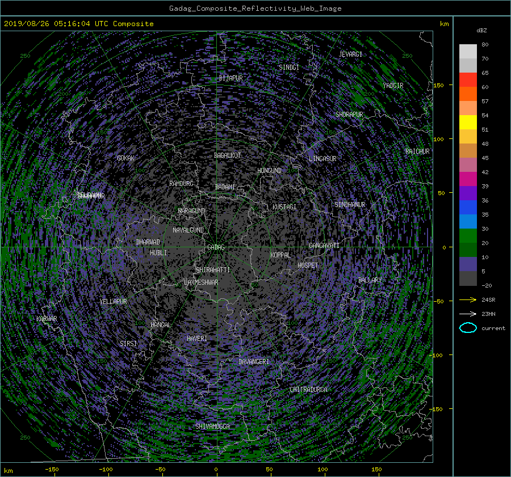The height and width of the screenshot is (477, 511).
Task: Click the BAGALKOT city label
Action: (227, 155)
